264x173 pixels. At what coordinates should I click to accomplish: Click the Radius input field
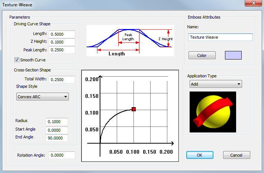click(57, 122)
